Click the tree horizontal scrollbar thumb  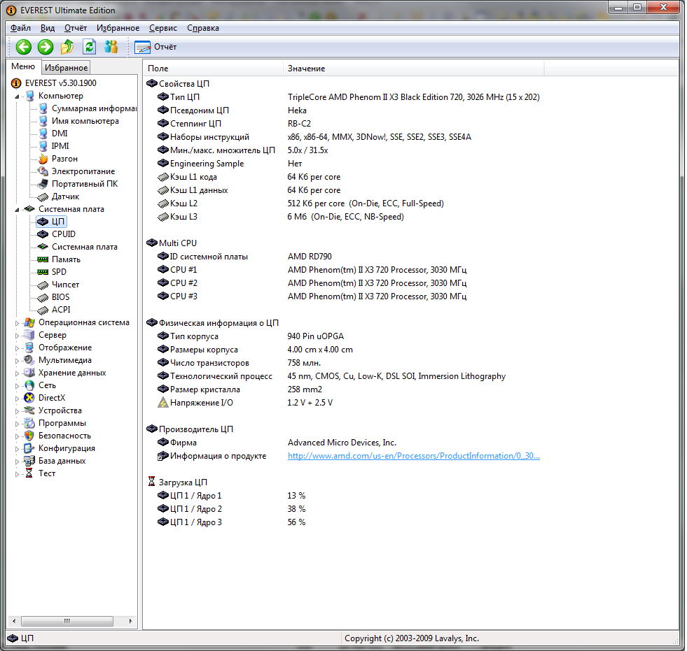67,621
